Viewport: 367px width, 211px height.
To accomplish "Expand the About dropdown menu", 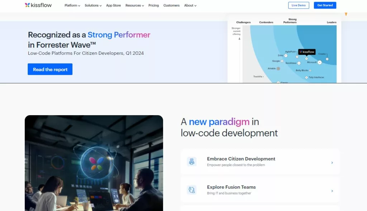I will pyautogui.click(x=190, y=5).
